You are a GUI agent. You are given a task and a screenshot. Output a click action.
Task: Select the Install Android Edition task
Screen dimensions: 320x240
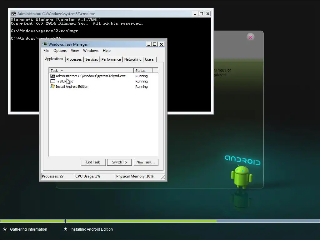click(103, 87)
